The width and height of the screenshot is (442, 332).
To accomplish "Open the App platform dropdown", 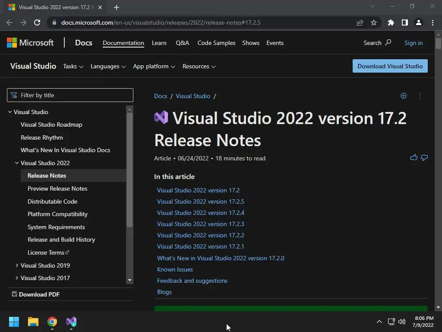I will 154,66.
